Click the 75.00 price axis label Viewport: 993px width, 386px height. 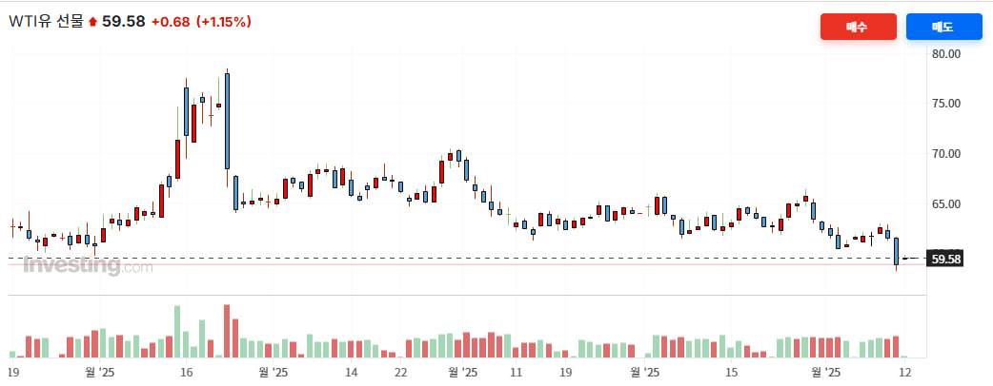click(x=945, y=104)
